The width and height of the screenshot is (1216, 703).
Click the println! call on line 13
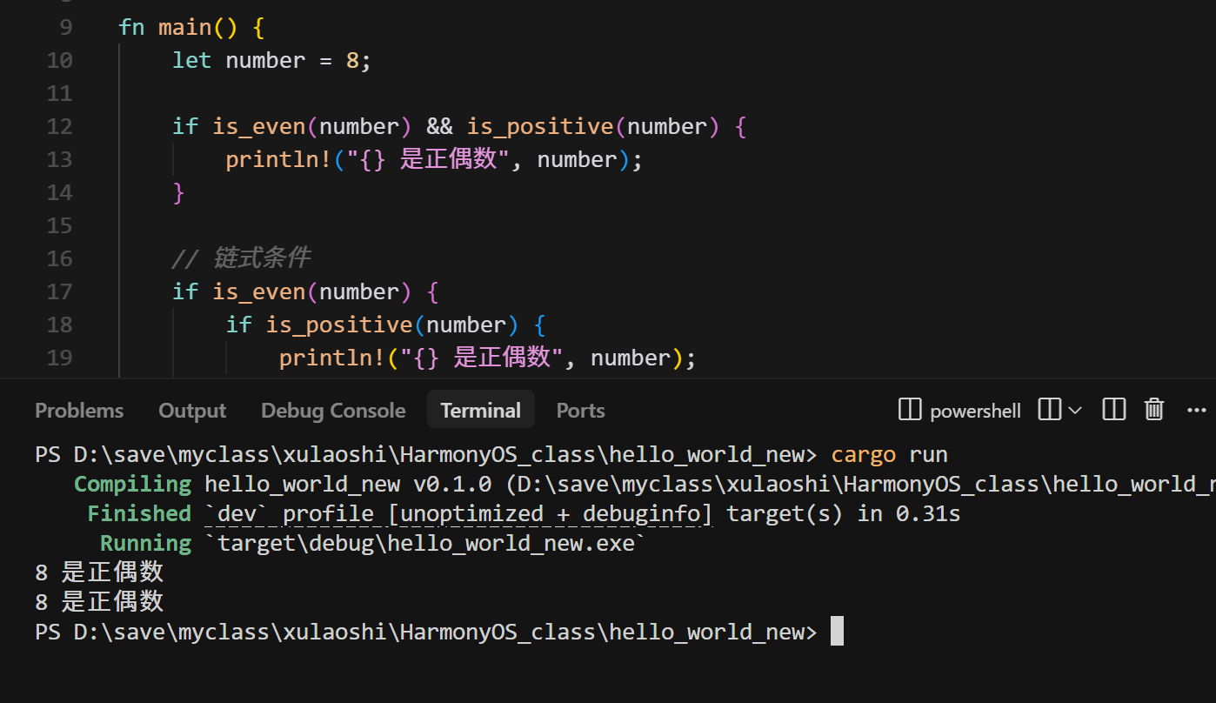click(434, 159)
